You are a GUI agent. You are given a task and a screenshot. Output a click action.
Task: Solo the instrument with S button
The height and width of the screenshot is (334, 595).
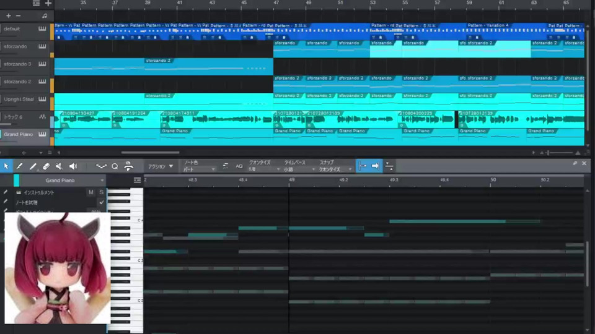click(101, 192)
